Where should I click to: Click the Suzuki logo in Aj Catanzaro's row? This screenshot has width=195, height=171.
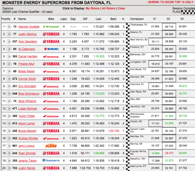coord(51,49)
